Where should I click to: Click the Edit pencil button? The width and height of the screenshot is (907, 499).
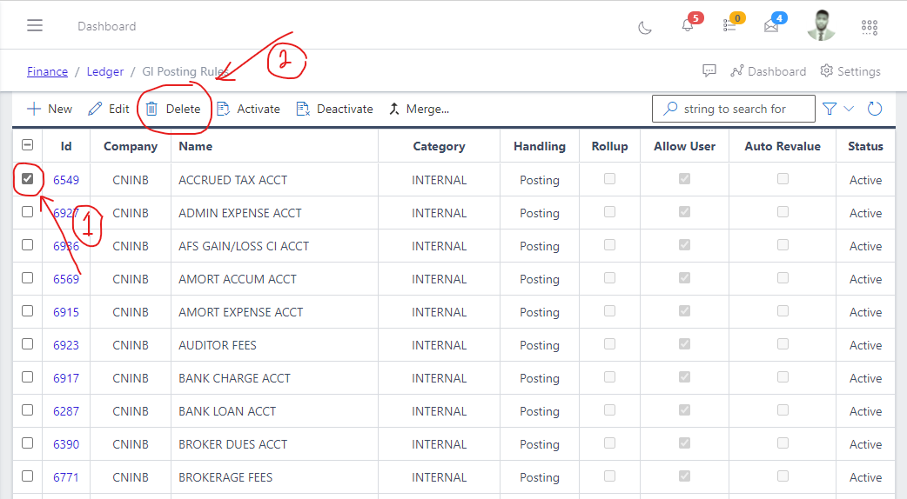(109, 109)
